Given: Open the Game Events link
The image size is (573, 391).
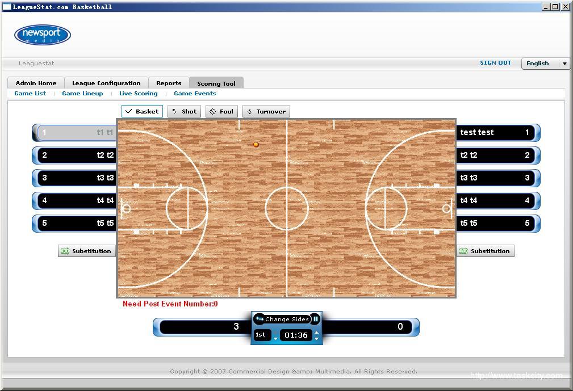Looking at the screenshot, I should coord(195,94).
